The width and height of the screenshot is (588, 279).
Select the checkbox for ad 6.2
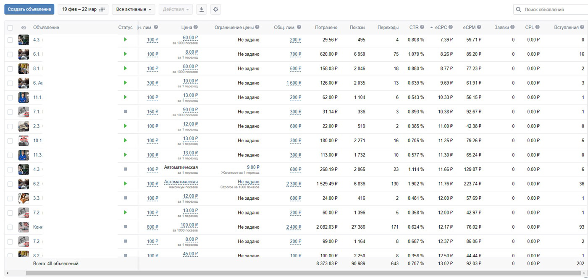10,184
